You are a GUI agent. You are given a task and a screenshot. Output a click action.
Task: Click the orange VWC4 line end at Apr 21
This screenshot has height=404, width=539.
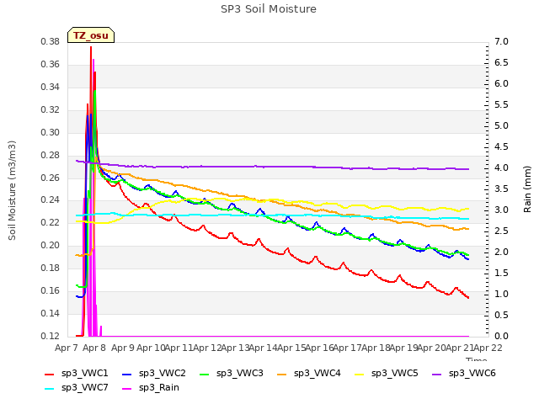coord(468,229)
